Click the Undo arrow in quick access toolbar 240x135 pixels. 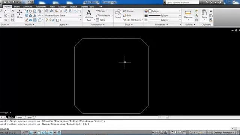tap(18, 2)
